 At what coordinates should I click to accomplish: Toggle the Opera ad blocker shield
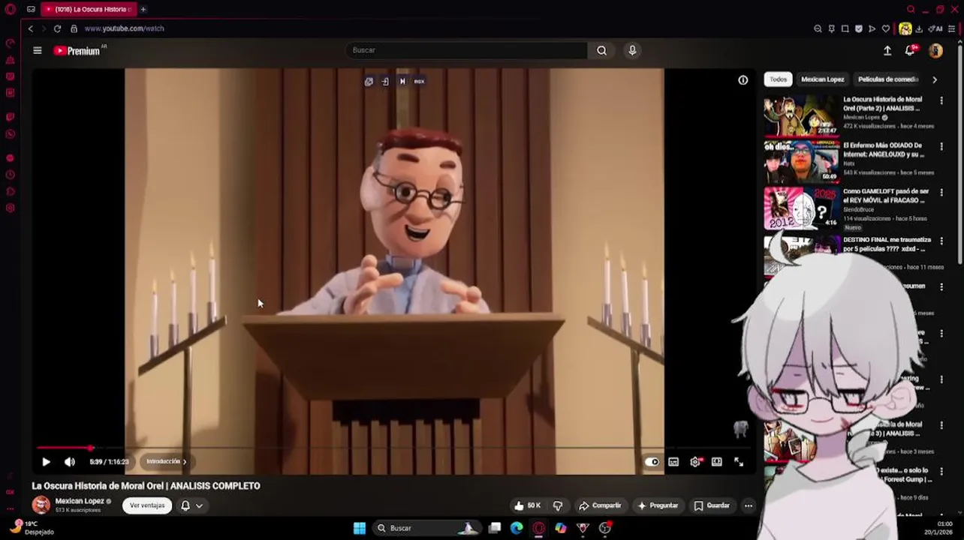(858, 28)
